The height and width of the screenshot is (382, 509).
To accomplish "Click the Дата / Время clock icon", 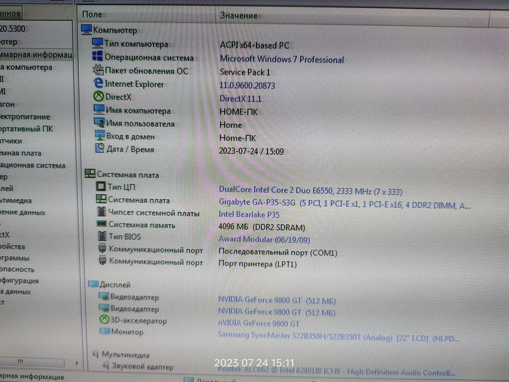I will click(100, 148).
